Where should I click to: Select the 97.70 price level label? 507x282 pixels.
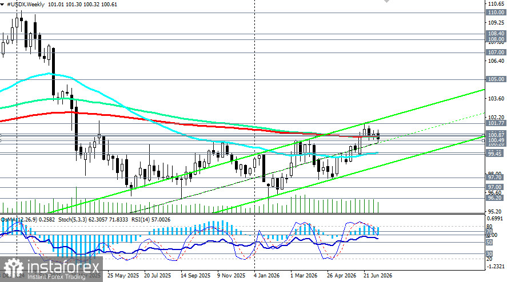click(495, 178)
